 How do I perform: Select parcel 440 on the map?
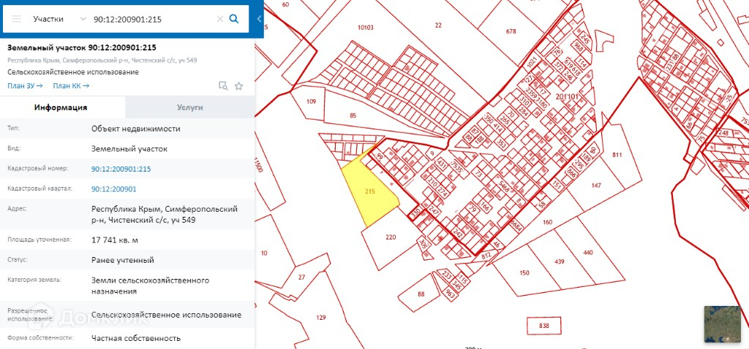coord(588,252)
